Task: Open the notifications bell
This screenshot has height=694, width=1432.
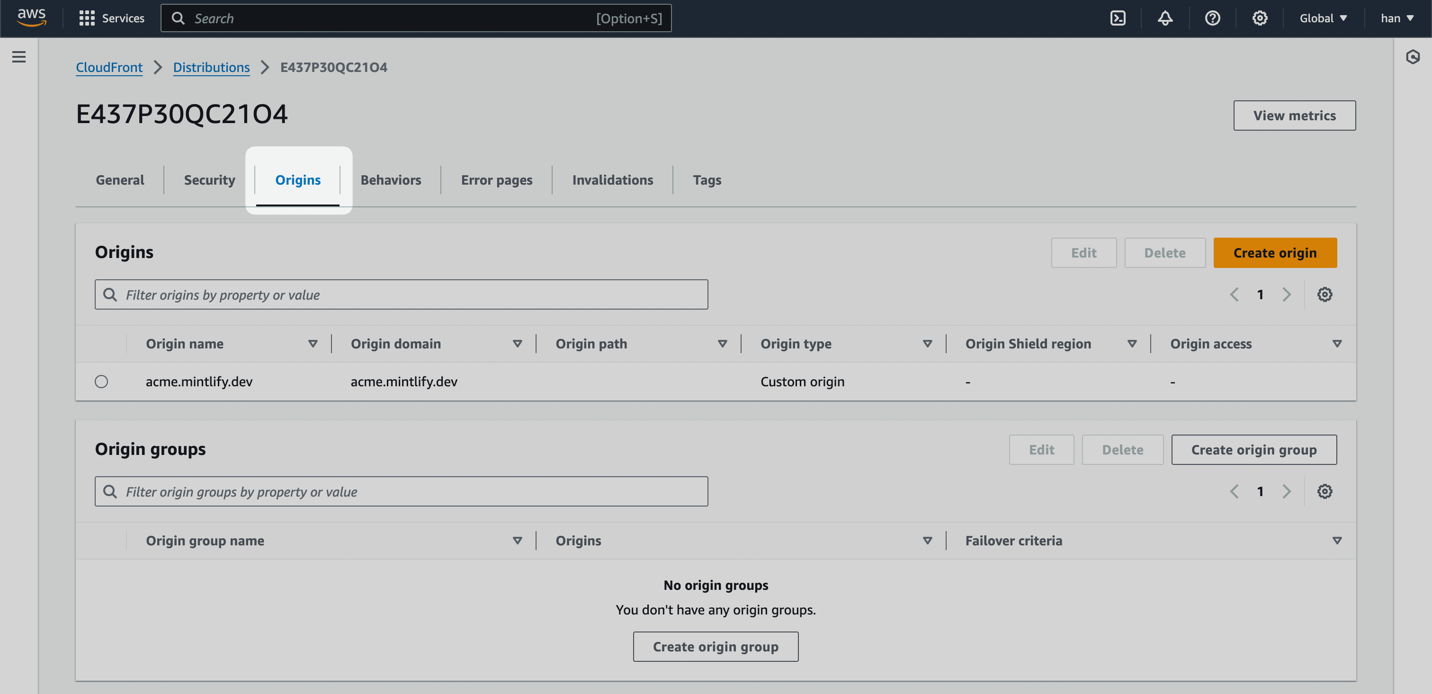Action: coord(1165,18)
